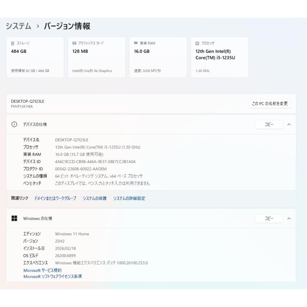Open the システムの保護 link
307x307 pixels.
point(94,198)
